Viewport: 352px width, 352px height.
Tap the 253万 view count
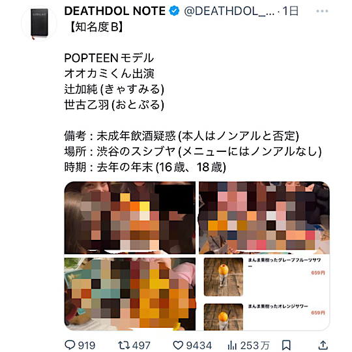click(x=255, y=345)
